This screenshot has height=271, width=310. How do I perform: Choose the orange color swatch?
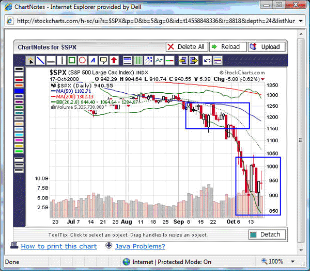[19, 86]
